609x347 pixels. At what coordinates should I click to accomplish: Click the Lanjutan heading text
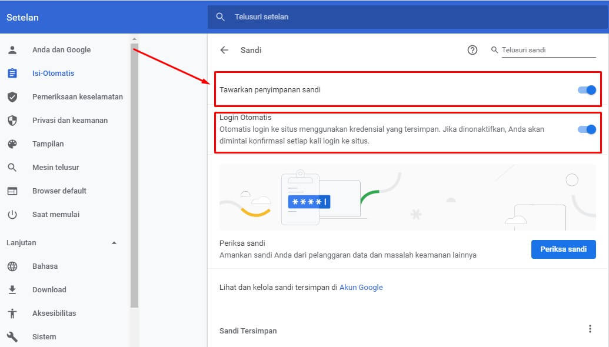pyautogui.click(x=21, y=243)
